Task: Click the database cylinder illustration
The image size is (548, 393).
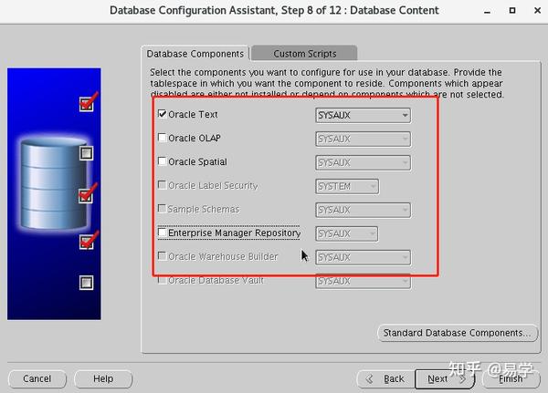Action: 54,183
